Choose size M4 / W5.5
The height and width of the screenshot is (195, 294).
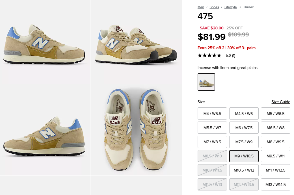212,113
